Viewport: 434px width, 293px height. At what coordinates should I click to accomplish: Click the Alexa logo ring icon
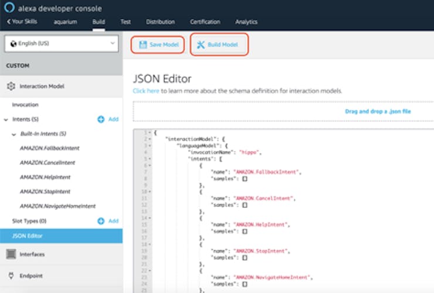pos(9,8)
